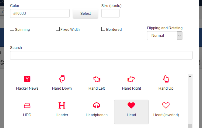
Task: Click the icon list scrollbar thumb
Action: point(190,126)
